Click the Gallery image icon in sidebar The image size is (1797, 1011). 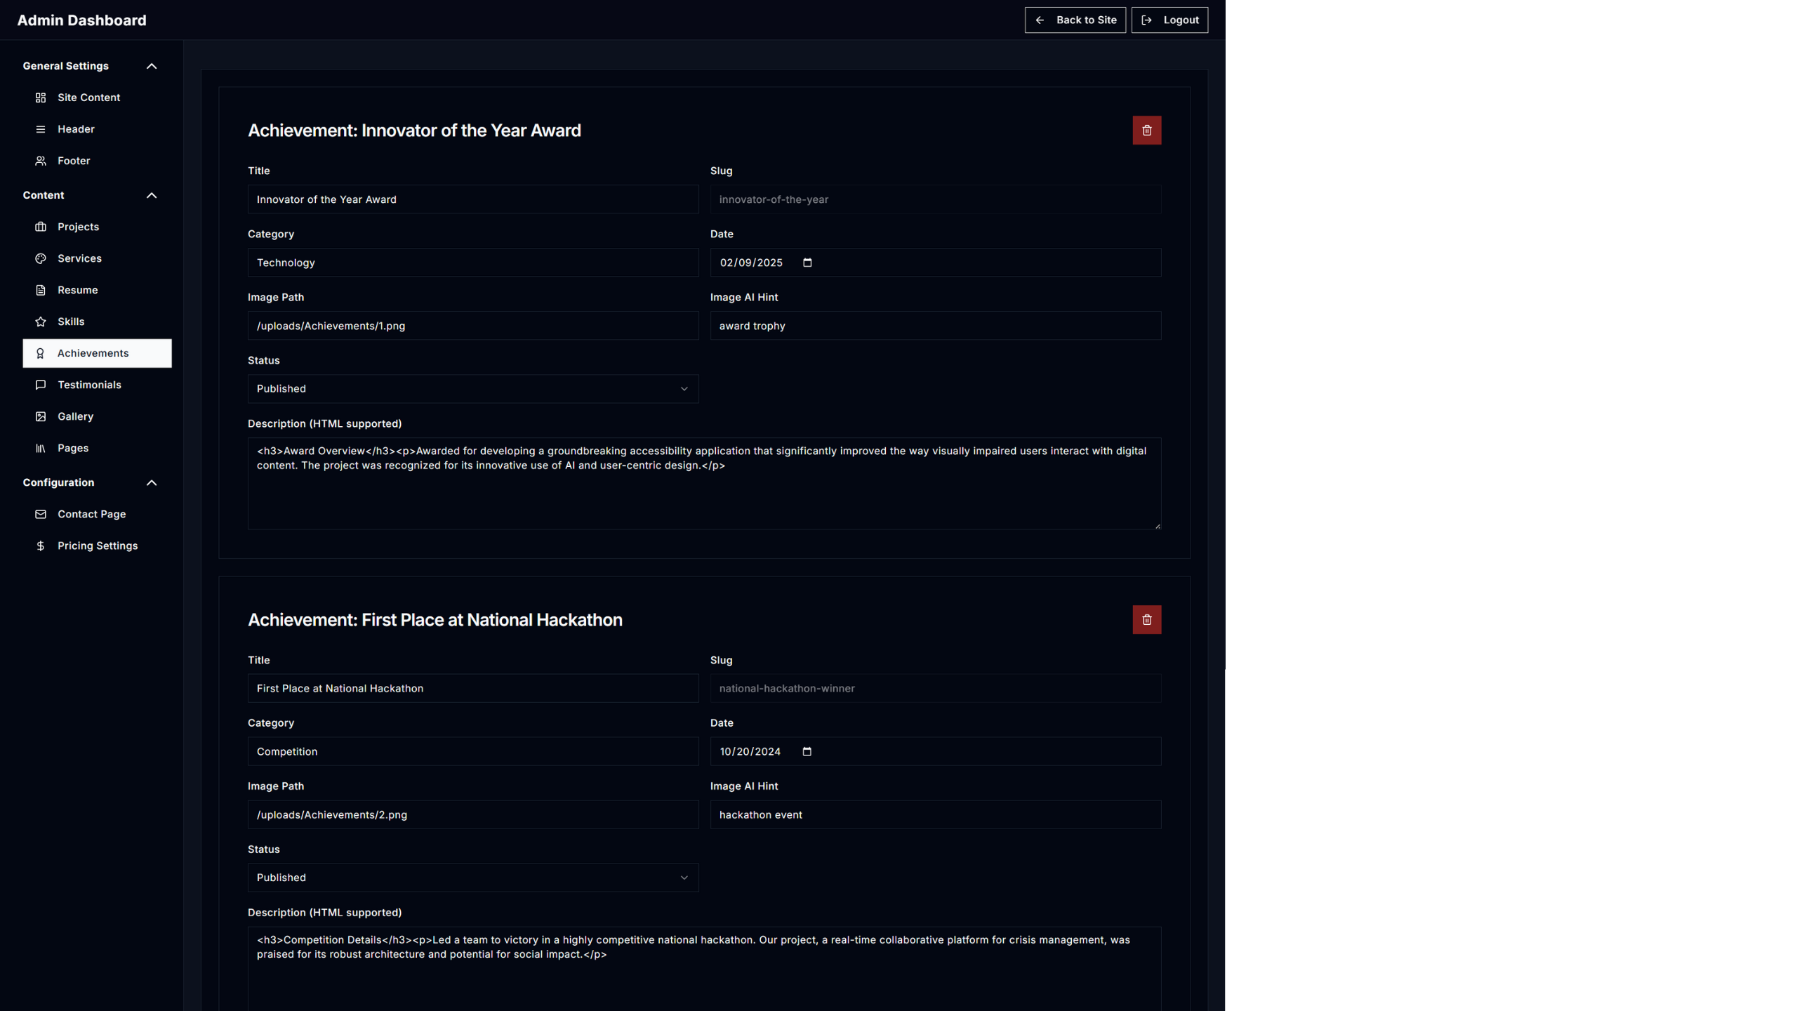click(41, 416)
